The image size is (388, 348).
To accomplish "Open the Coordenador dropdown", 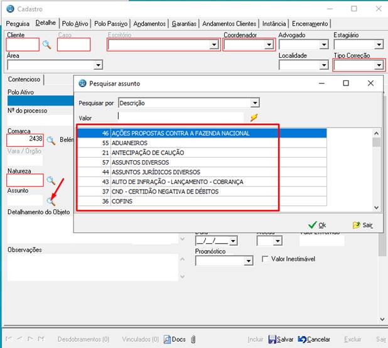I will tap(269, 45).
